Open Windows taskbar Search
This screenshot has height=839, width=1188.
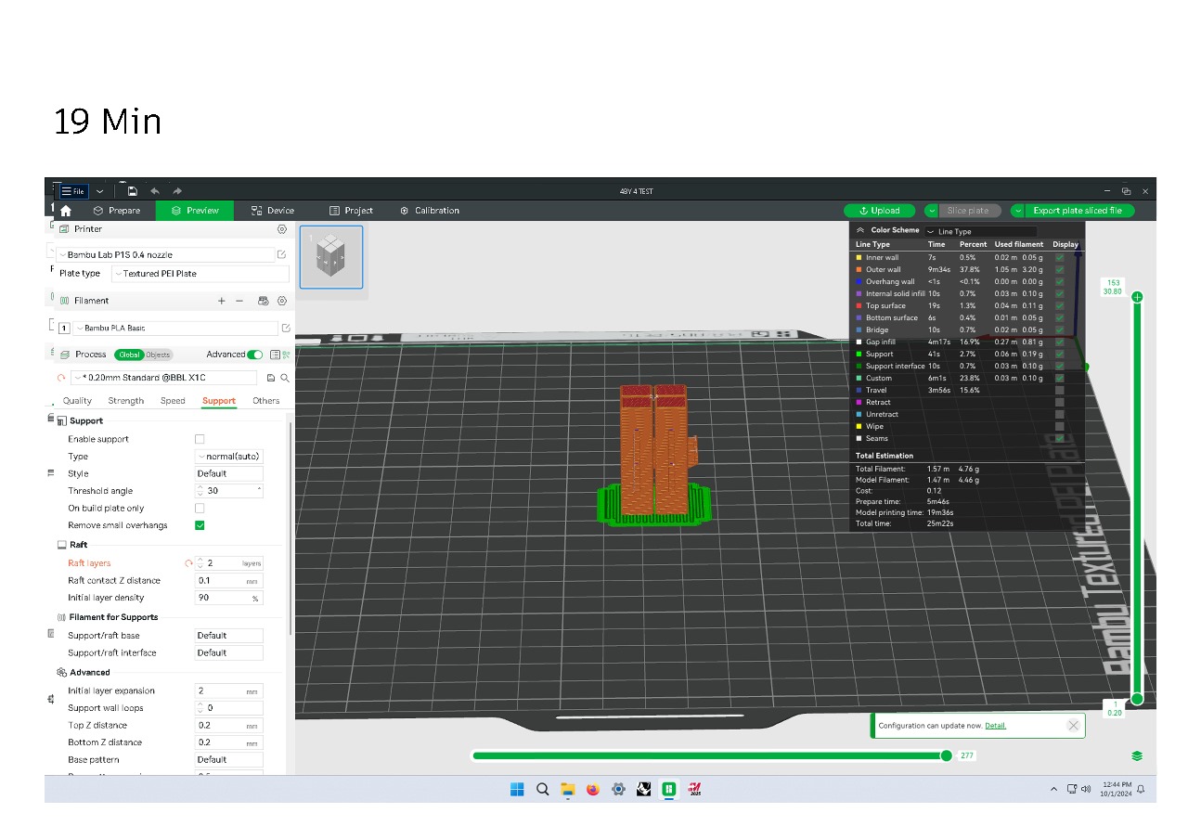[x=543, y=790]
